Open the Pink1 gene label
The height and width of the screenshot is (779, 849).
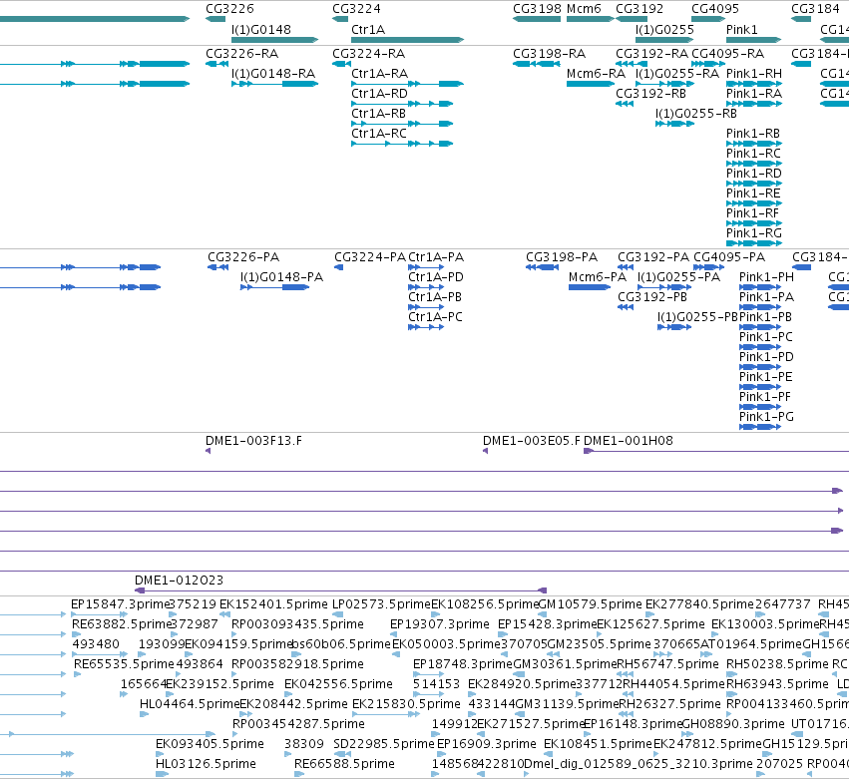742,30
